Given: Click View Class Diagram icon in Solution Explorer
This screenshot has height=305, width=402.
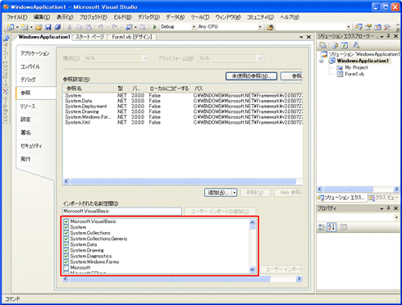Looking at the screenshot, I should [x=356, y=45].
